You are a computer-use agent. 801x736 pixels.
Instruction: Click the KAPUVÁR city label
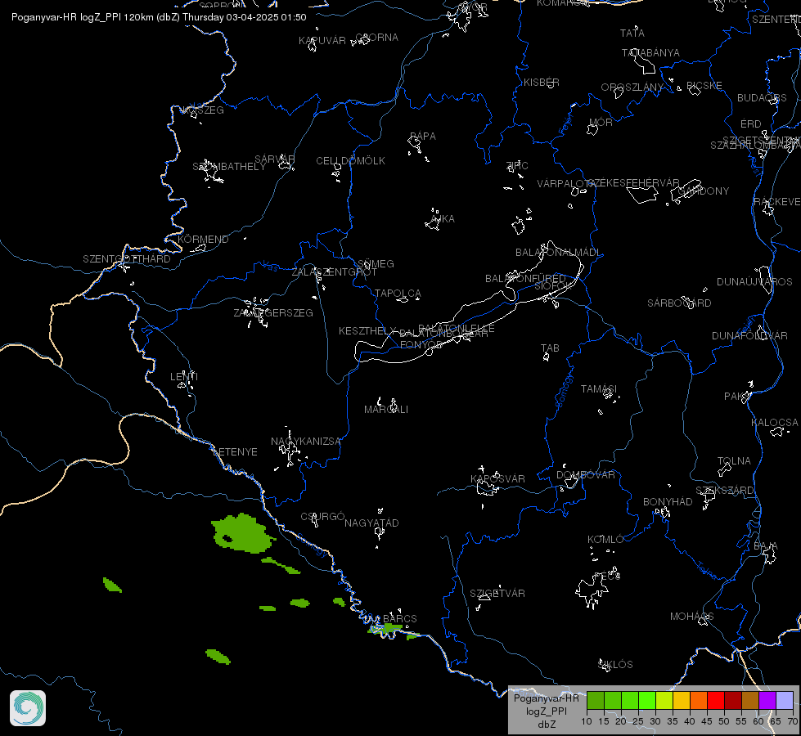point(322,40)
